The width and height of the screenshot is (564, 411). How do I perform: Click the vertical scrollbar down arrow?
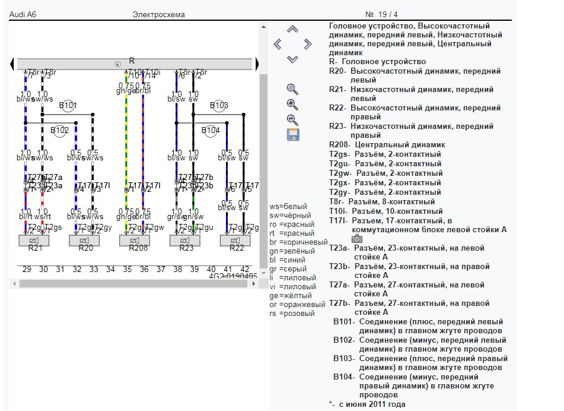coord(263,273)
